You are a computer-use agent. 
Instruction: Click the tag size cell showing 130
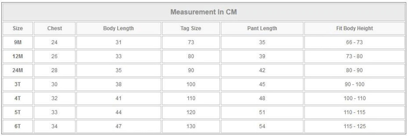tap(191, 126)
